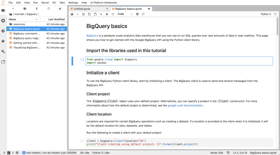Click the kernel chip icon in status bar
This screenshot has height=155, width=280.
[17, 153]
